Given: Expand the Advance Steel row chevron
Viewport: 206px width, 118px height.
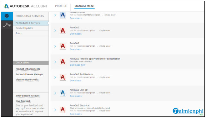Looking at the screenshot, I should [55, 15].
